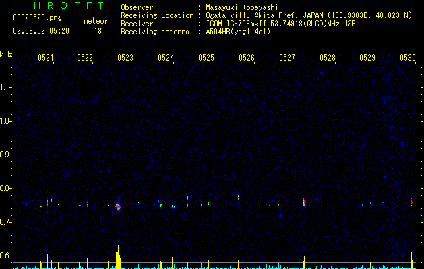Click the meteor echo just after 0527

point(304,202)
